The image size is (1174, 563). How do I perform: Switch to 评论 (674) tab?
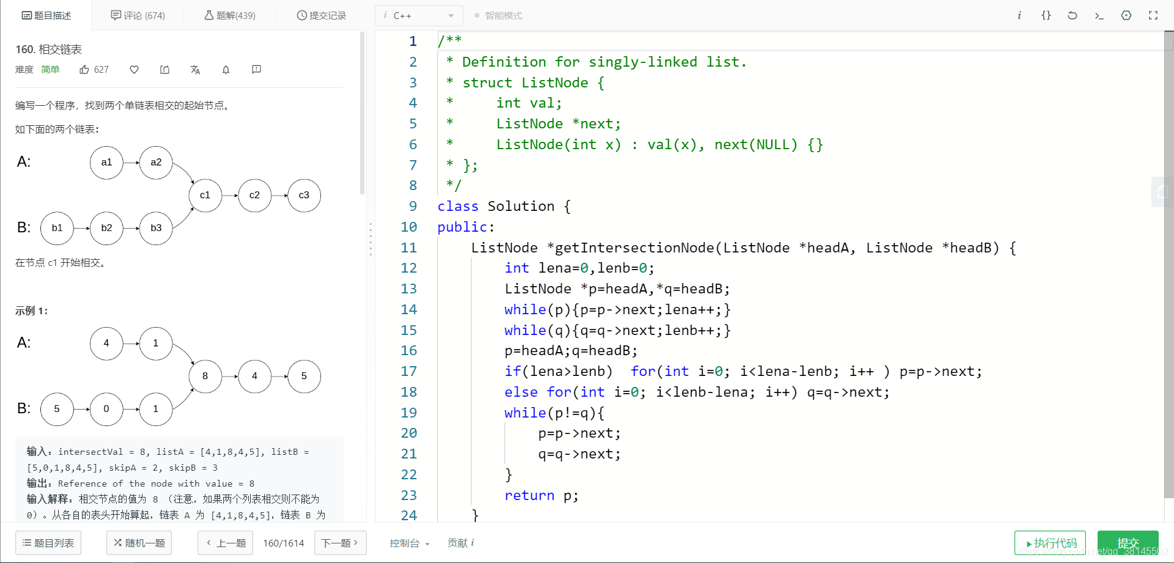click(138, 15)
